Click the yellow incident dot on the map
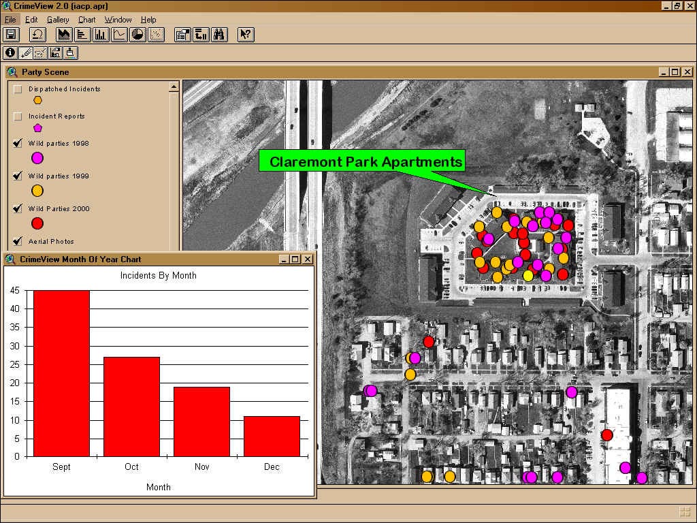 [528, 276]
